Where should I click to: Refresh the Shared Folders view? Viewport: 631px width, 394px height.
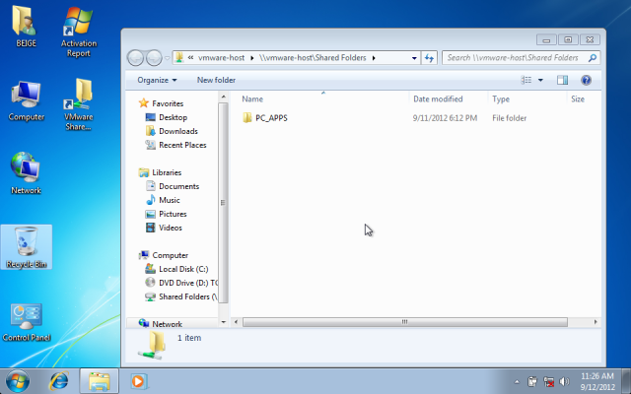point(429,58)
